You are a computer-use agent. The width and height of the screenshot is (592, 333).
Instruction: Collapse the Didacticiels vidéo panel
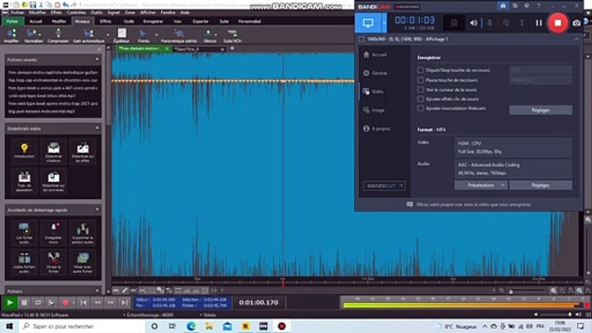[x=97, y=128]
